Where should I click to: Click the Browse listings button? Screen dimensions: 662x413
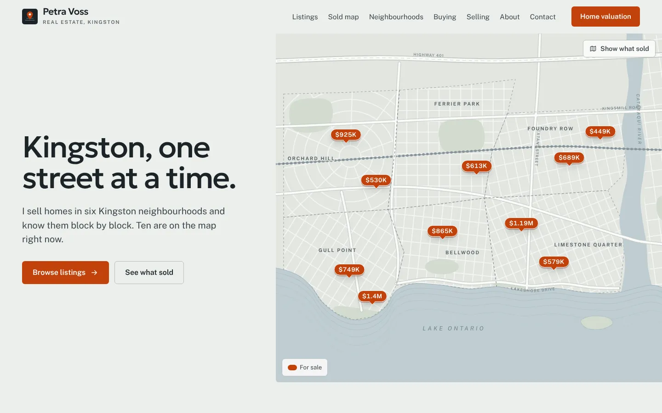(x=65, y=273)
